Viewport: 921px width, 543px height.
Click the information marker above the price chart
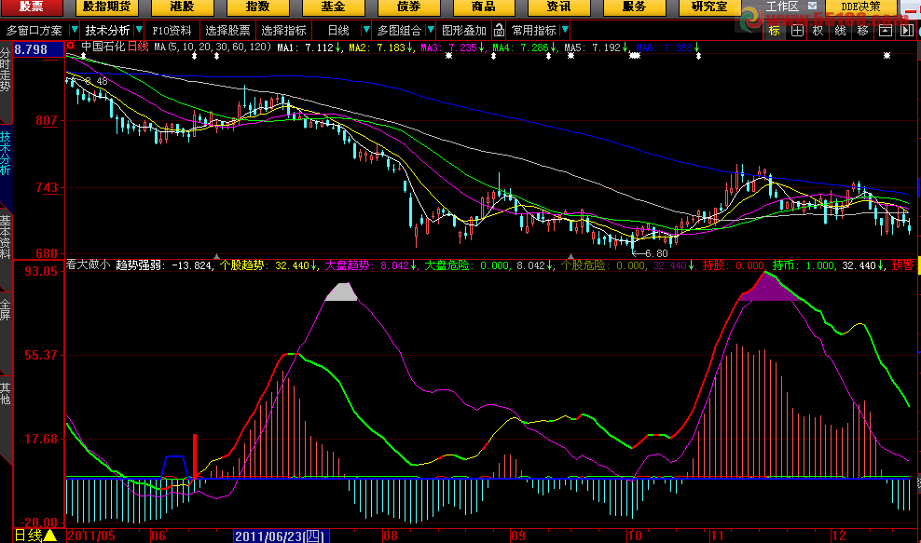click(85, 56)
